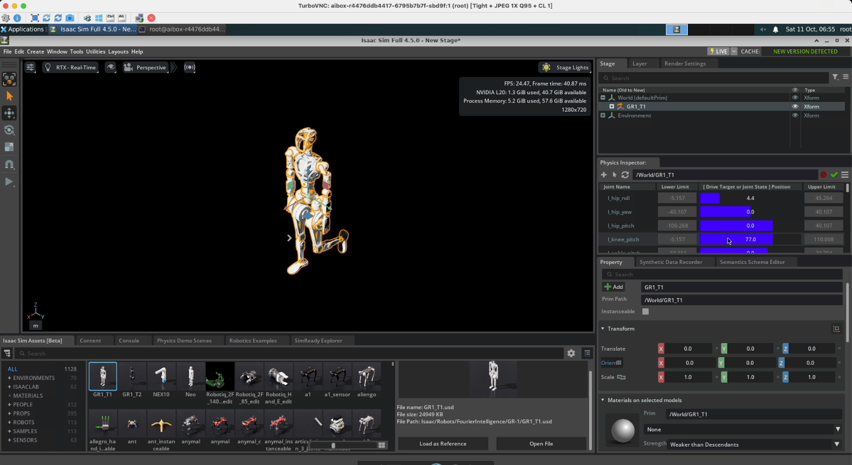This screenshot has height=465, width=852.
Task: Click the Open File button
Action: pos(541,444)
